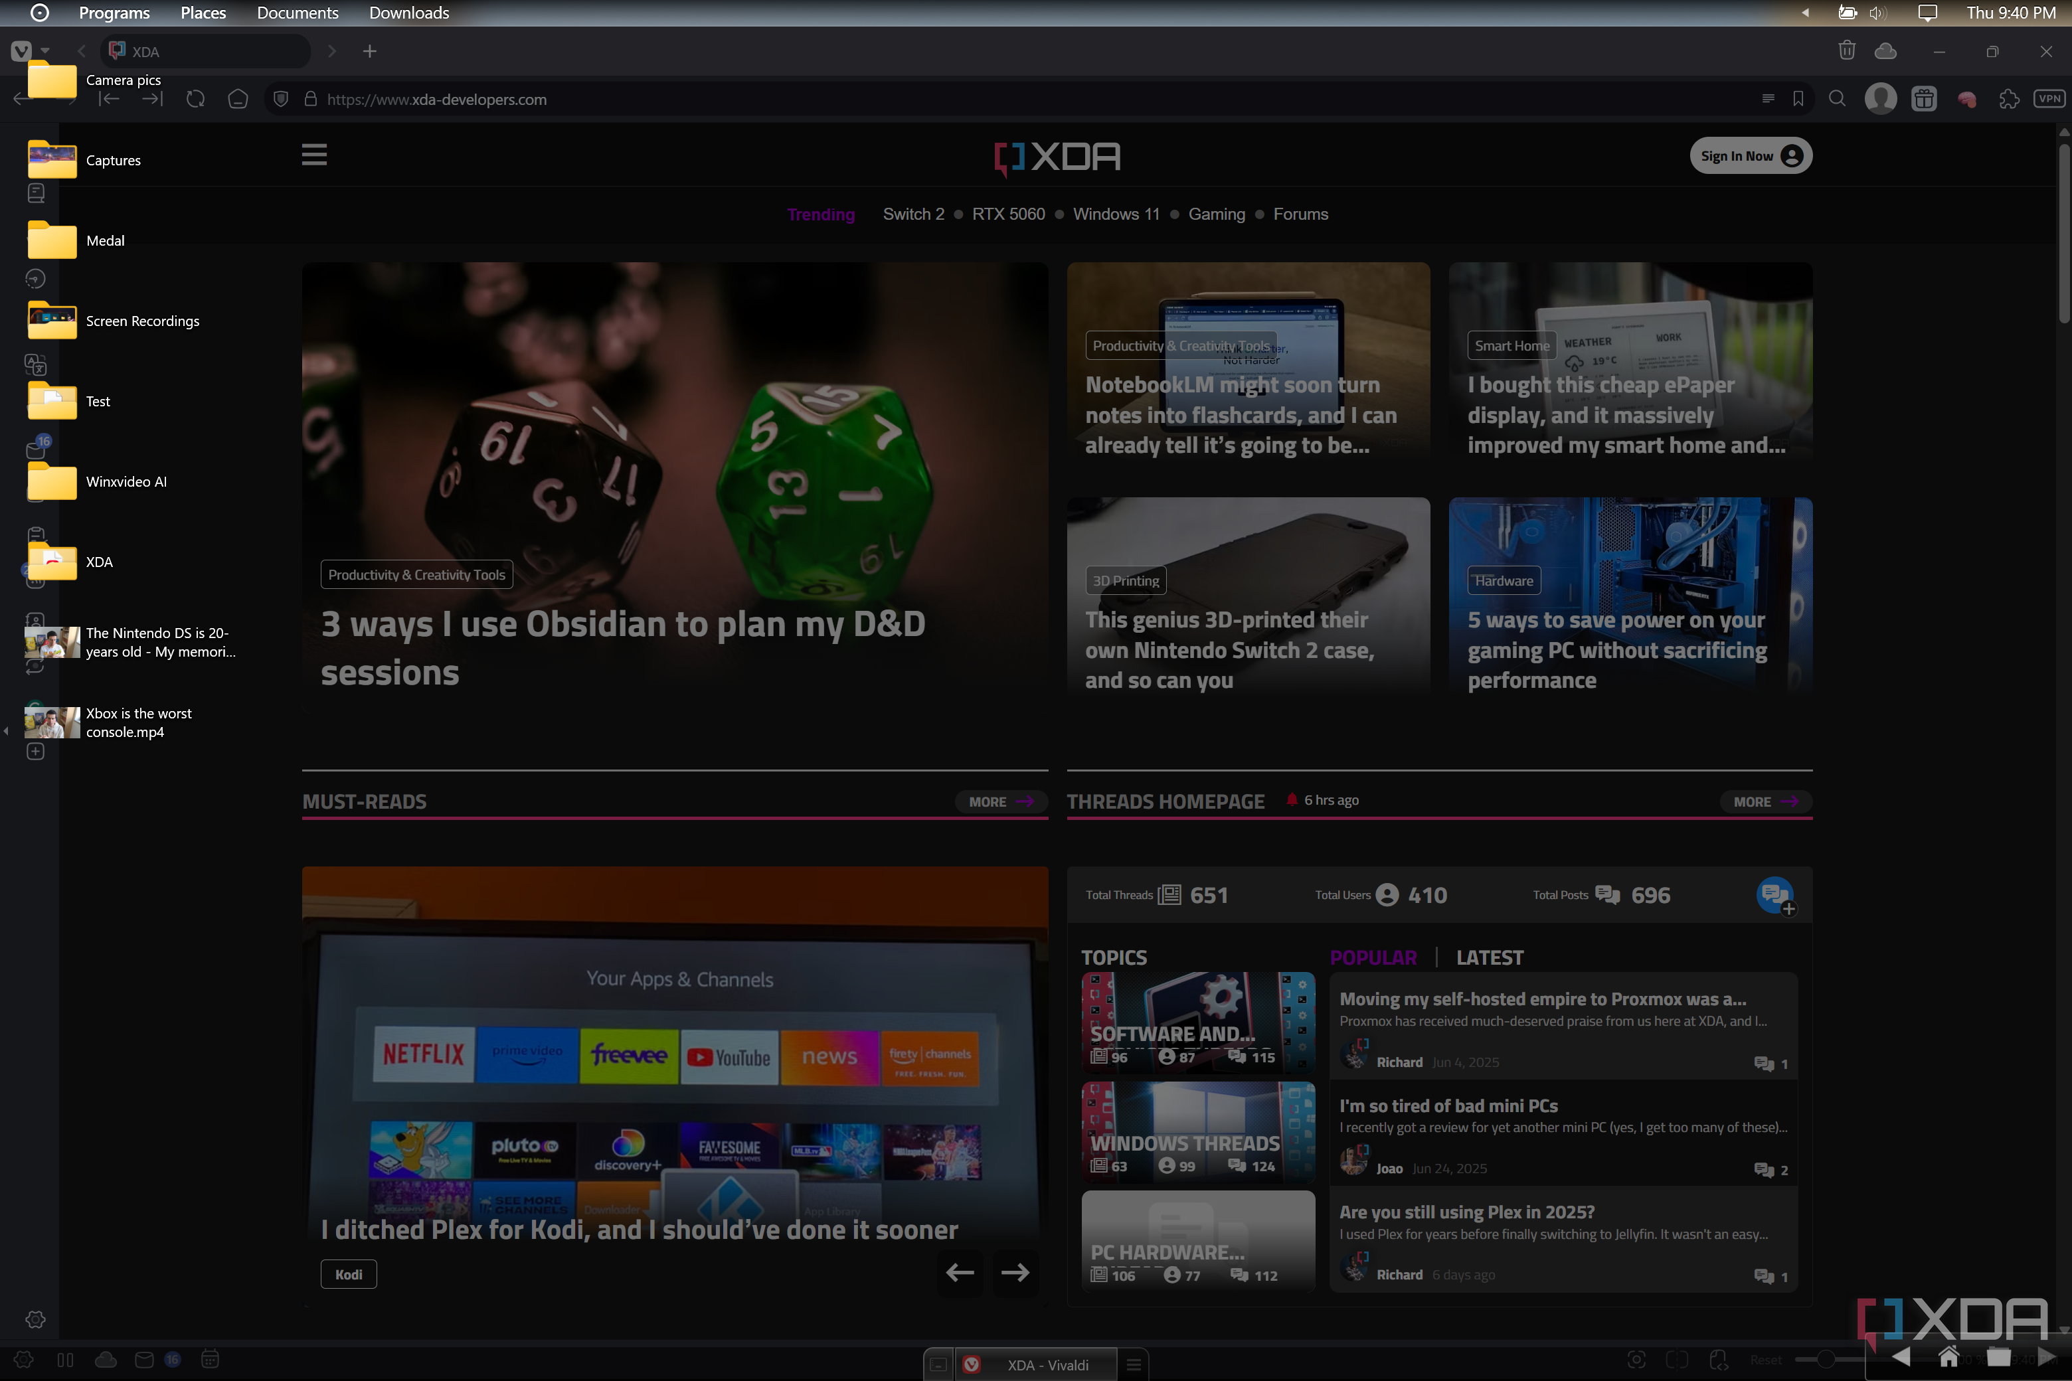Viewport: 2072px width, 1381px height.
Task: Open the content blocker shield icon
Action: pyautogui.click(x=281, y=100)
